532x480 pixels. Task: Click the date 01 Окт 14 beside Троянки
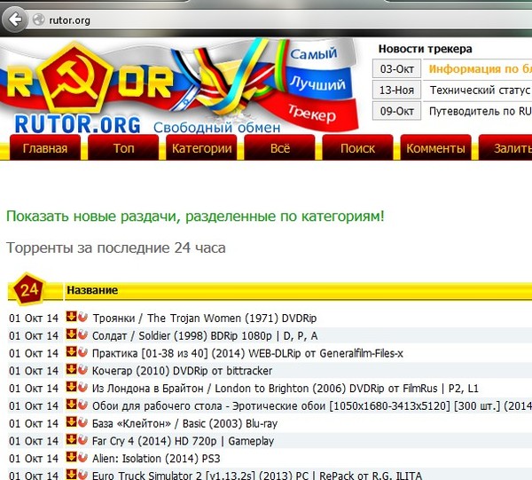click(x=34, y=318)
